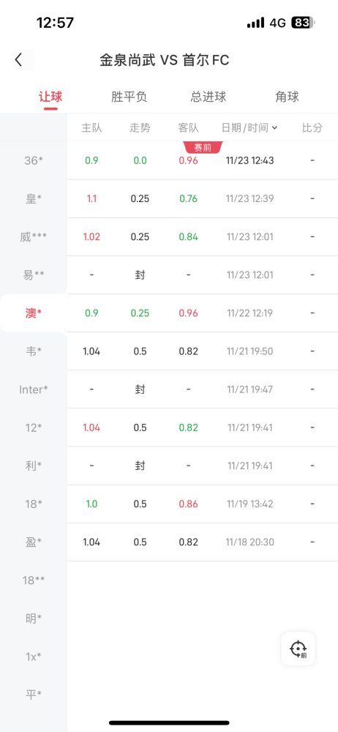
Task: Tap the match title 金泉尚武 VS 首尔FC
Action: pyautogui.click(x=165, y=60)
